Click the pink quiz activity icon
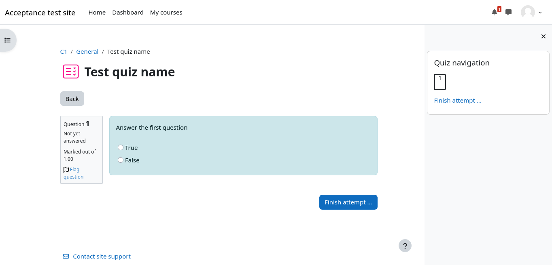The image size is (552, 265). coord(71,72)
